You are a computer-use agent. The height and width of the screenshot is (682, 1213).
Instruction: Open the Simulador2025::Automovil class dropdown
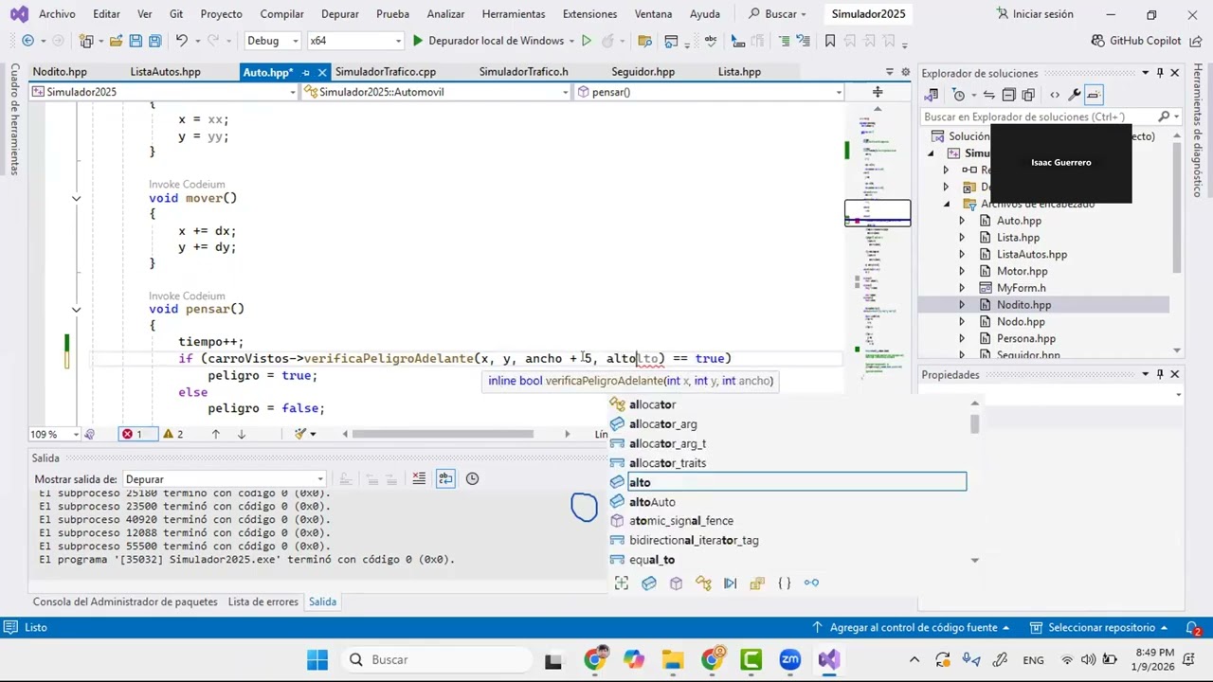point(437,92)
